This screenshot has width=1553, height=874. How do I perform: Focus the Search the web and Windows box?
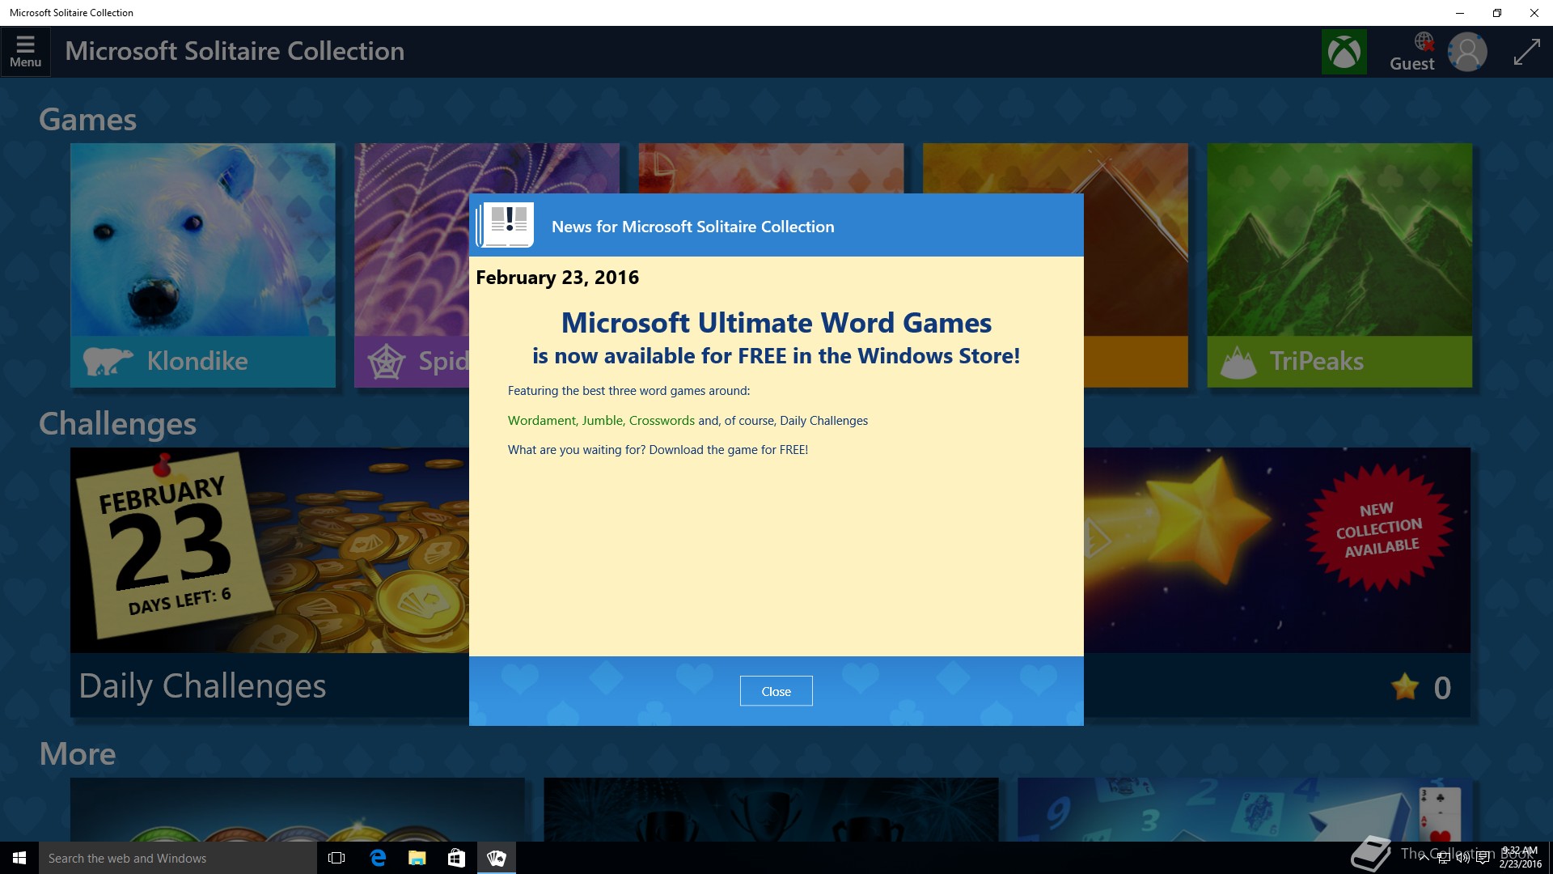(178, 858)
